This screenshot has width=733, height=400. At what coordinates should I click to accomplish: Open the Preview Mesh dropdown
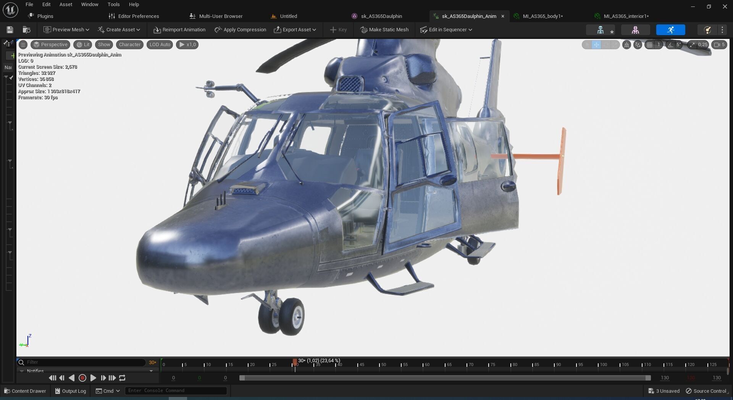coord(66,30)
